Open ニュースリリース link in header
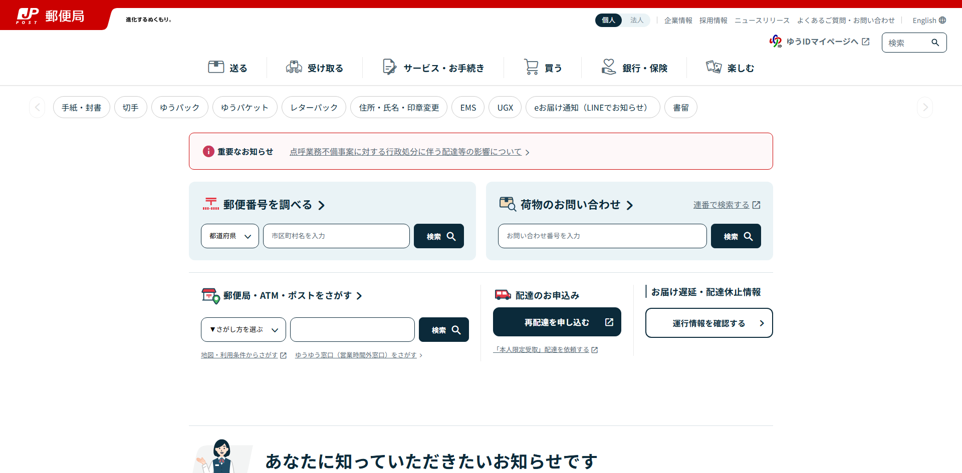 tap(762, 20)
